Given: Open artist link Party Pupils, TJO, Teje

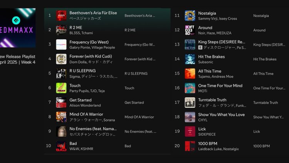Looking at the screenshot, I should [x=87, y=91].
